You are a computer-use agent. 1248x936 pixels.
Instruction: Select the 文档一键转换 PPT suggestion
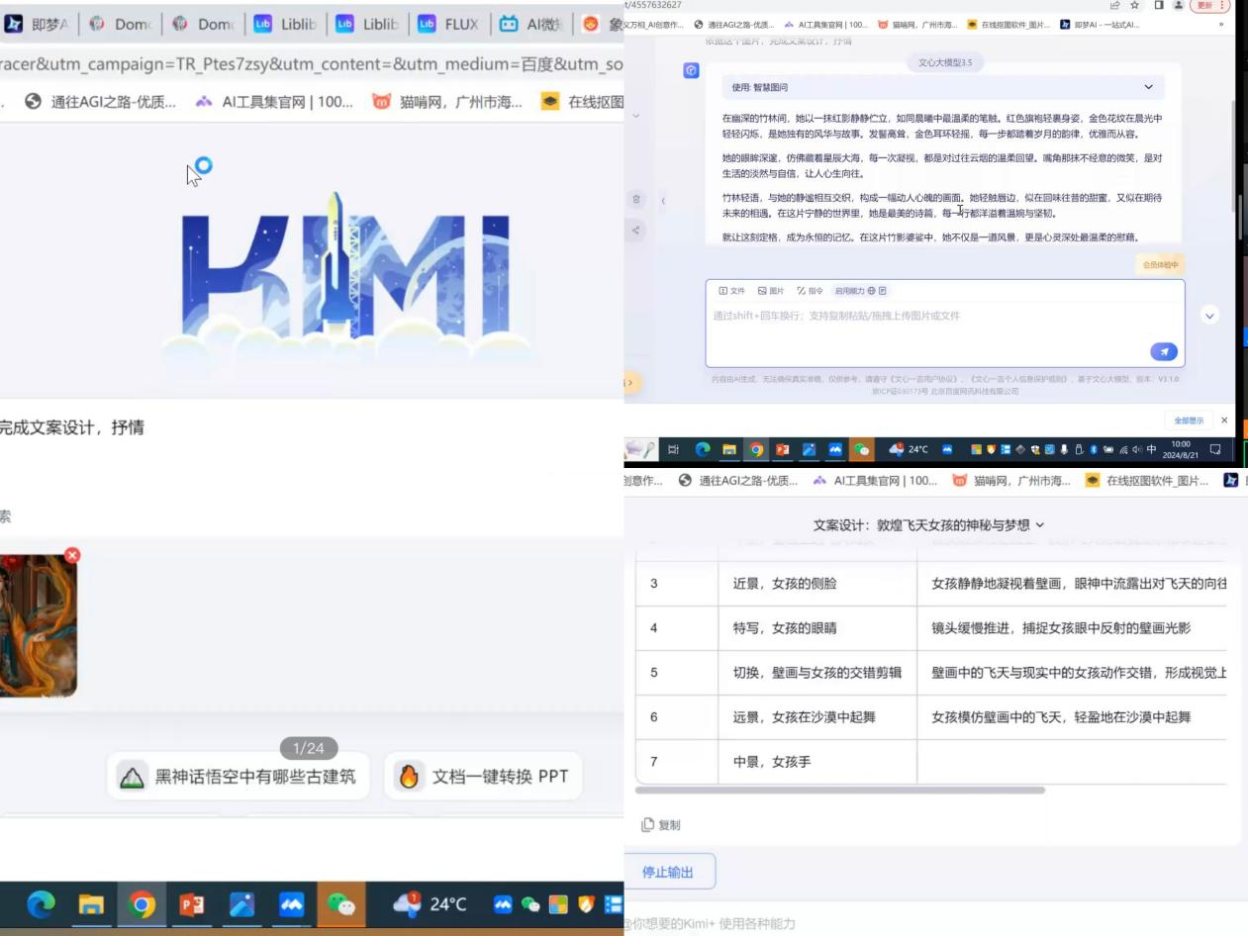[483, 777]
